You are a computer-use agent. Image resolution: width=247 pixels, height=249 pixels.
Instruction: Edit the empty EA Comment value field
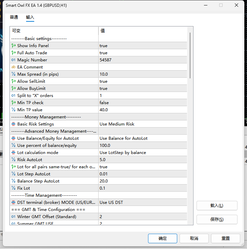[143, 67]
